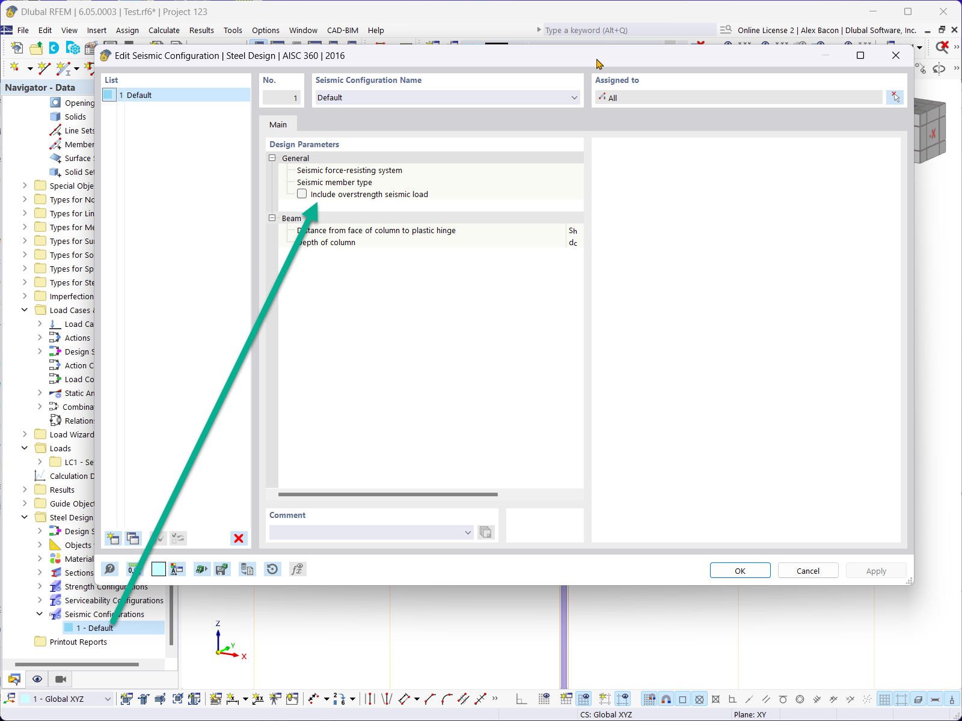
Task: Expand the Results tree node
Action: 25,490
